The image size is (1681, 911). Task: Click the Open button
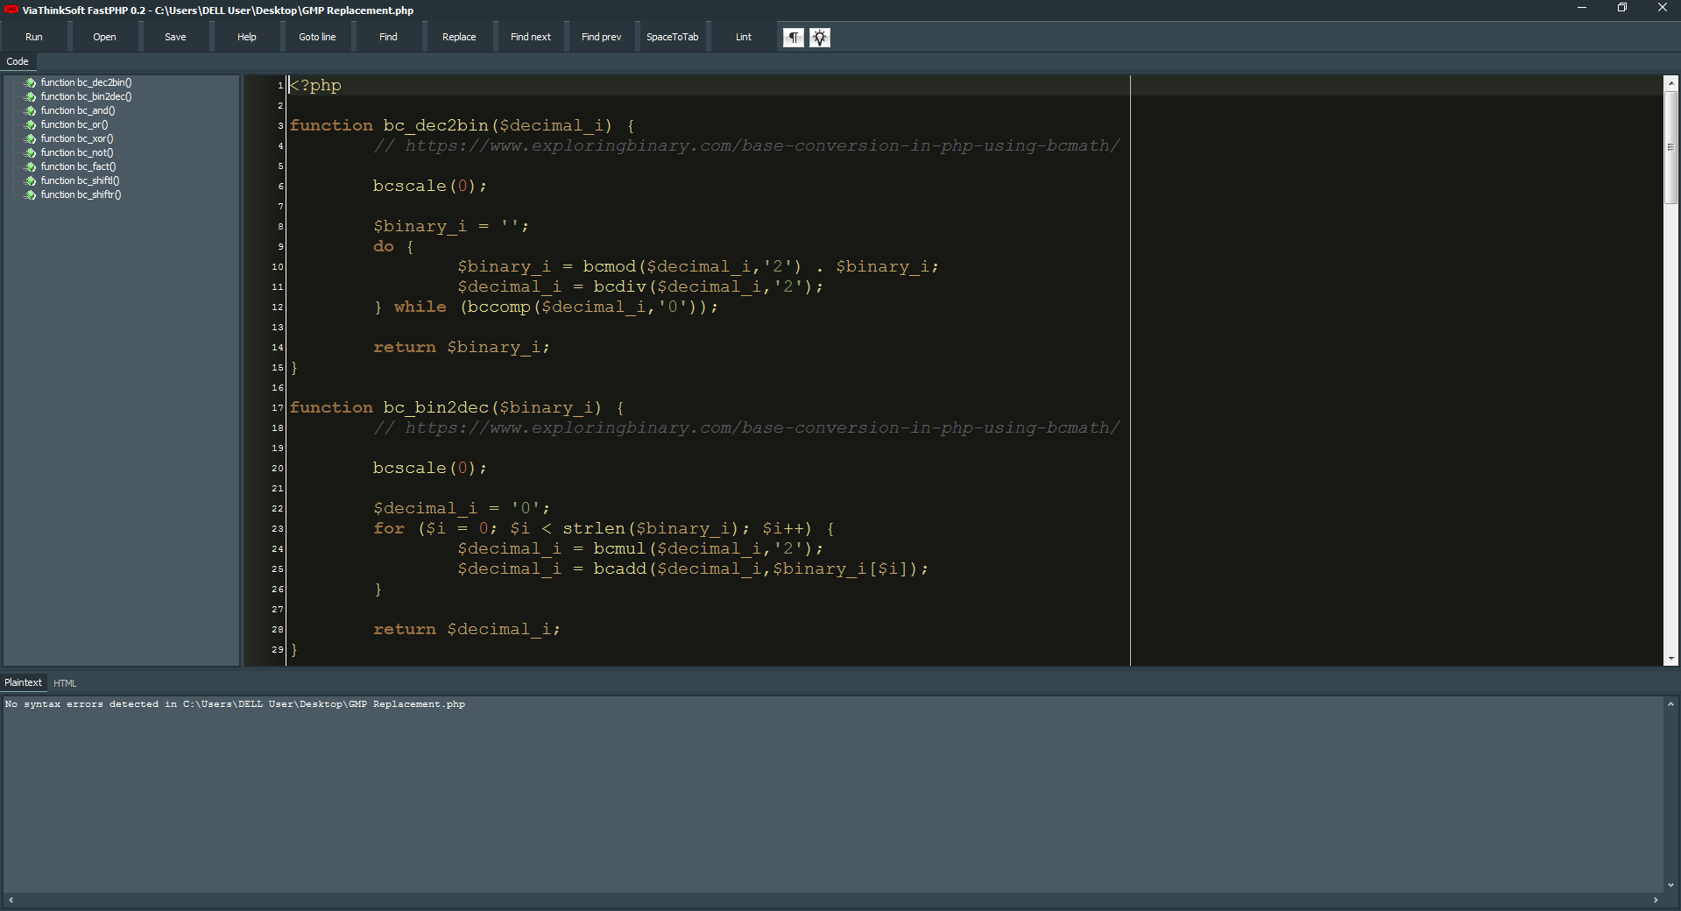[104, 37]
